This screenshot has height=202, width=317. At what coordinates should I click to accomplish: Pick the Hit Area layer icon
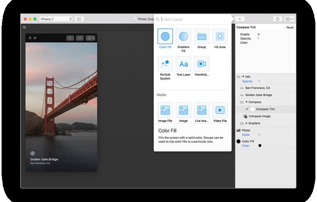pos(220,36)
